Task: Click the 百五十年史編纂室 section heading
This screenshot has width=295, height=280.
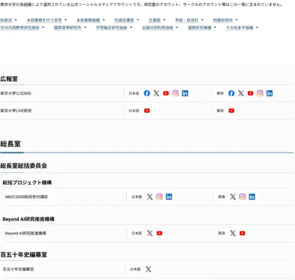Action: point(24,254)
